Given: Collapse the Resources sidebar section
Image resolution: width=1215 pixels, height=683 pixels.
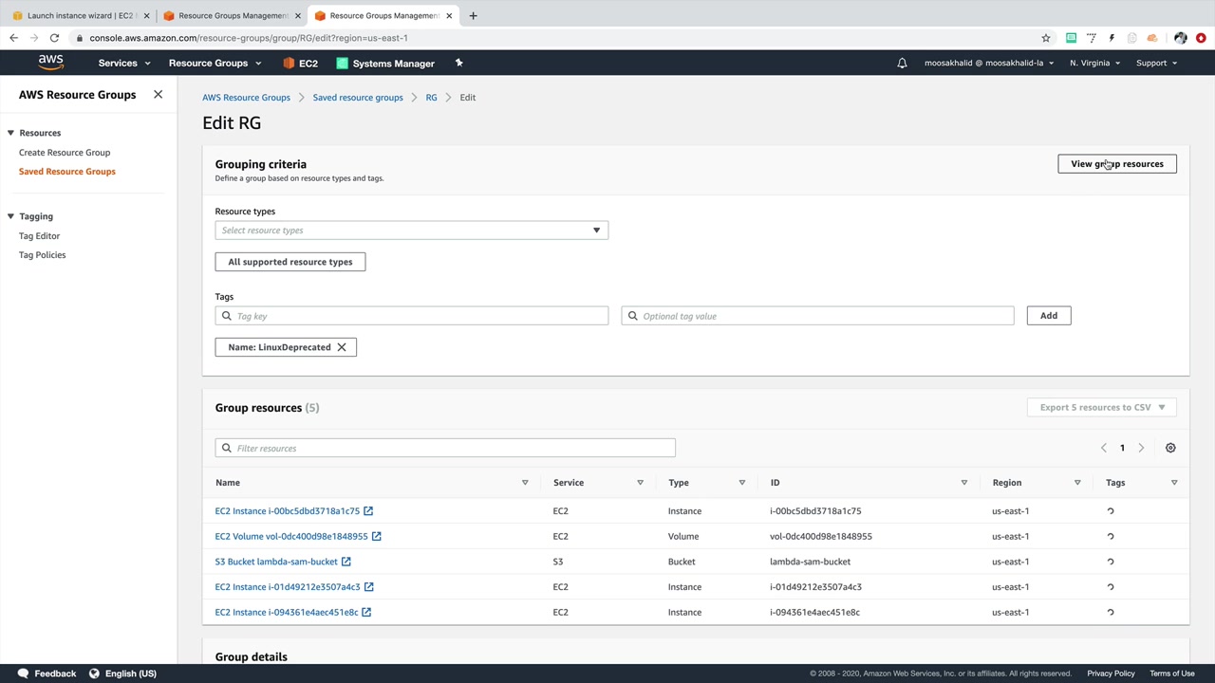Looking at the screenshot, I should (10, 133).
